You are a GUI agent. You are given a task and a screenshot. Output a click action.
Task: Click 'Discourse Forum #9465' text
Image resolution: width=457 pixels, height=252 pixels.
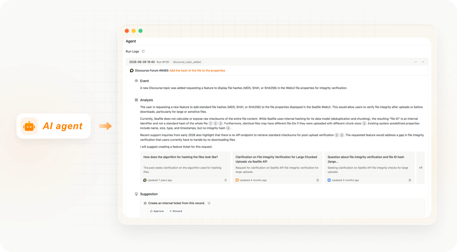(x=152, y=70)
